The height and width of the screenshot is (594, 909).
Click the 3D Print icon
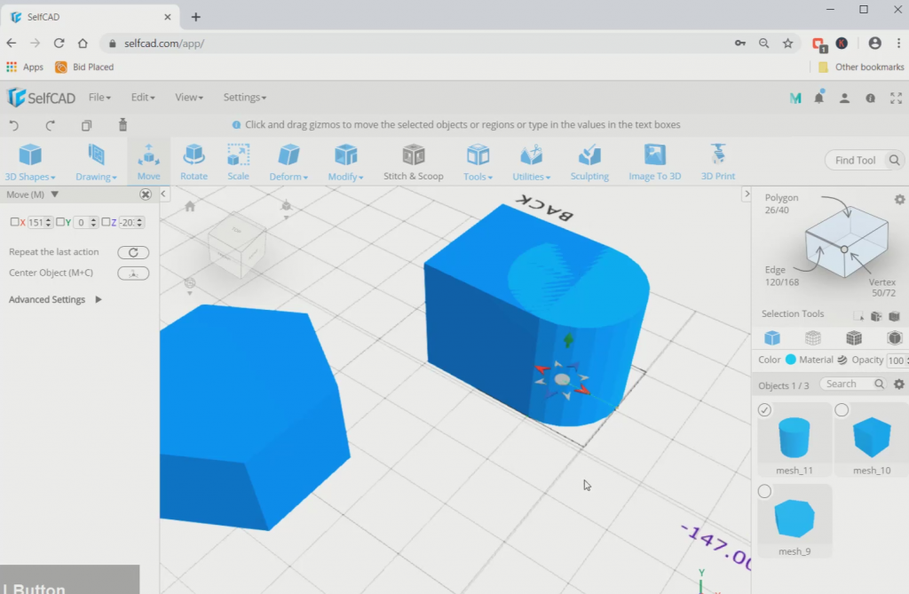pyautogui.click(x=717, y=160)
